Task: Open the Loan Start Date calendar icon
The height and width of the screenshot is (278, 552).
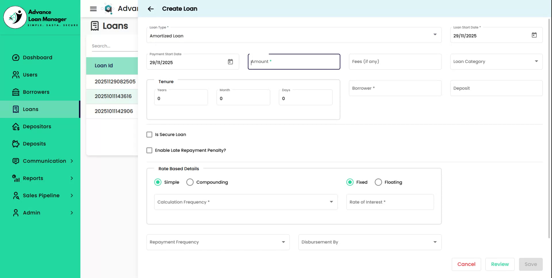Action: (x=534, y=35)
